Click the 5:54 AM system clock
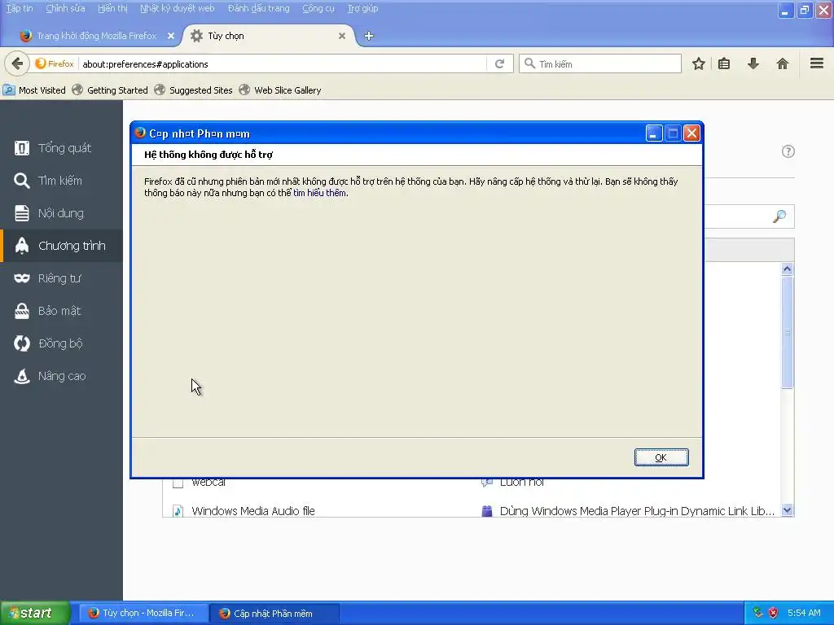The image size is (834, 625). click(804, 613)
